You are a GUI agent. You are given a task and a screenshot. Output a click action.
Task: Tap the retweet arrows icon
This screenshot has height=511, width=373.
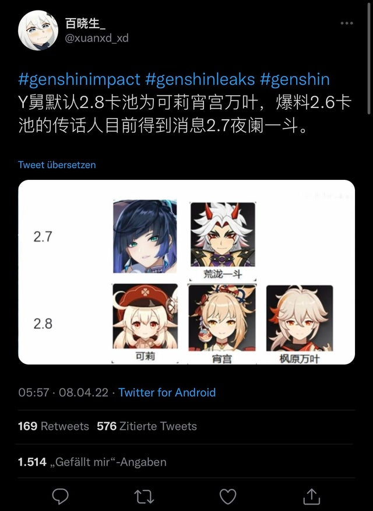click(144, 496)
